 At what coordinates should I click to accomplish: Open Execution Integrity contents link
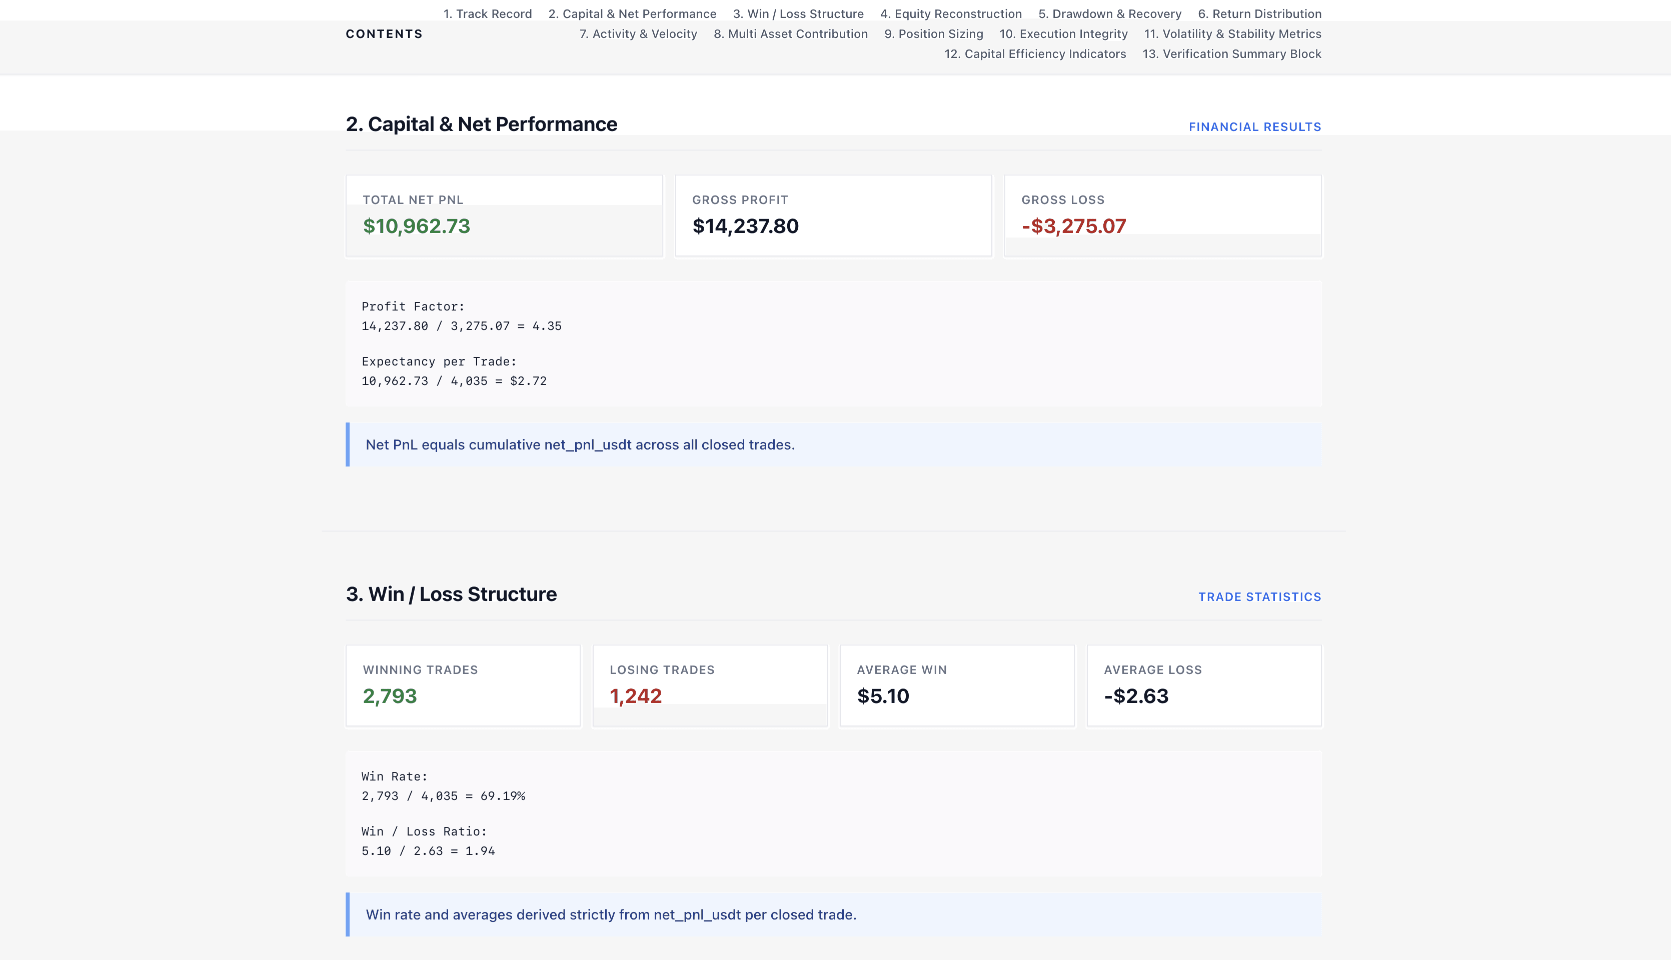click(1063, 33)
